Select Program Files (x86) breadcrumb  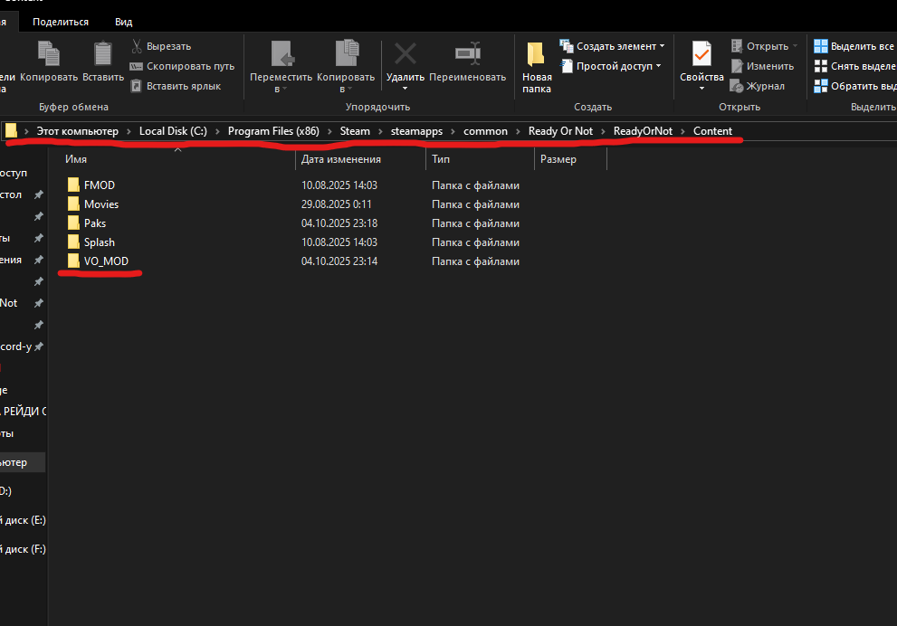[x=273, y=131]
